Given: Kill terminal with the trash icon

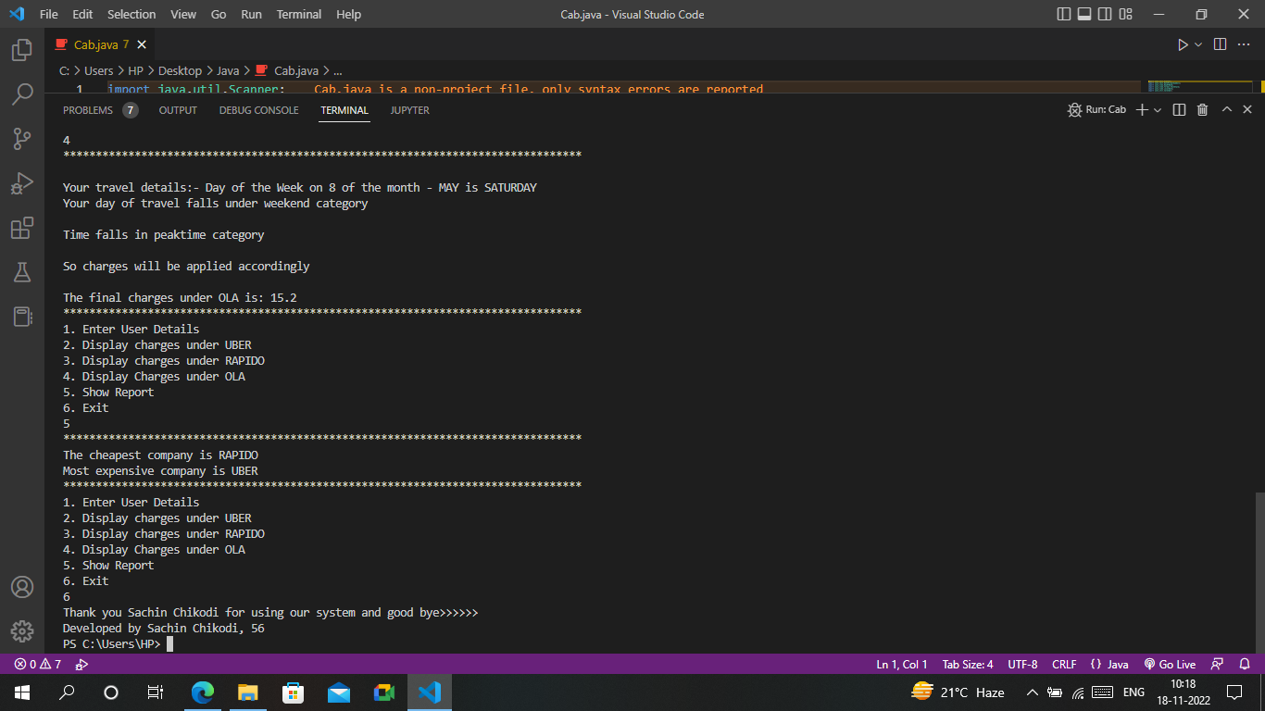Looking at the screenshot, I should [x=1203, y=109].
